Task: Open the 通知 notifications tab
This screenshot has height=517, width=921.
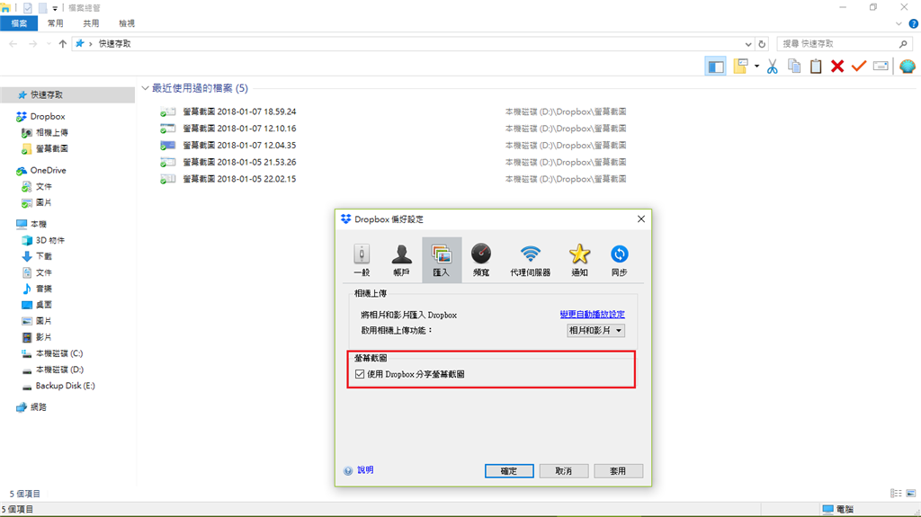Action: [x=579, y=260]
